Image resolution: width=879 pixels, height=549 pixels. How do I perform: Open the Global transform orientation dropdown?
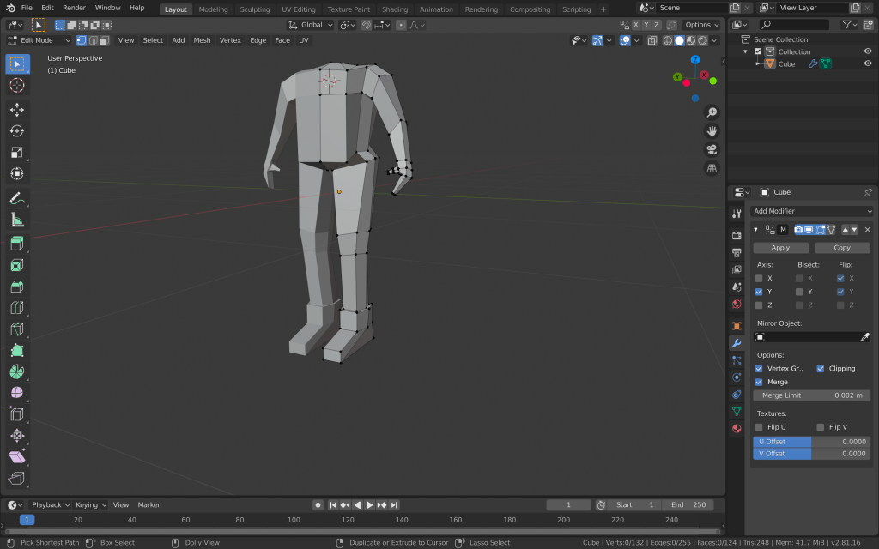click(311, 25)
